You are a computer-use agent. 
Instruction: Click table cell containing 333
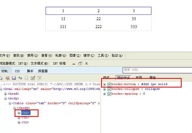[134, 27]
